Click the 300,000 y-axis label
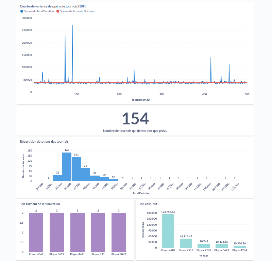Viewport: 272px width, 261px height. 27,18
